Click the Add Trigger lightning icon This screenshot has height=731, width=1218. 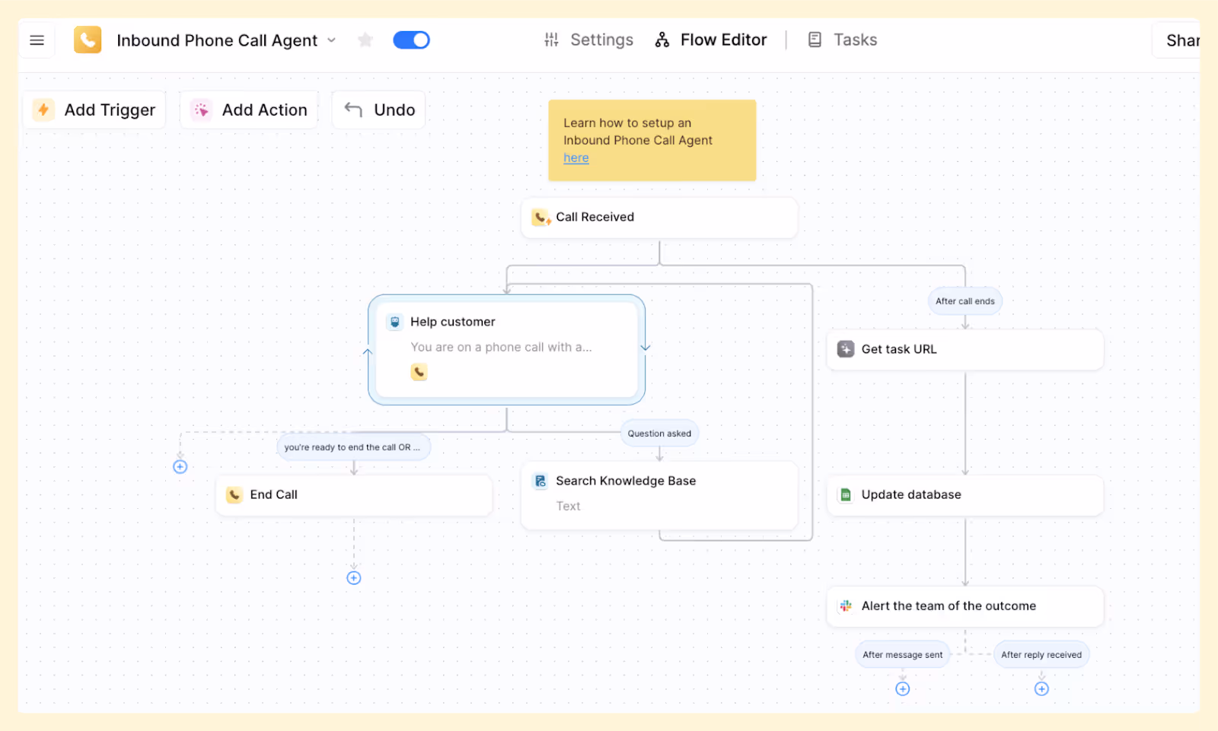point(43,110)
